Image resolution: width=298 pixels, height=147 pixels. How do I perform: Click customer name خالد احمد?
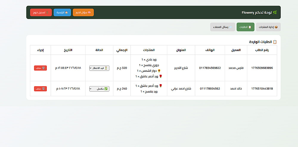point(236,89)
